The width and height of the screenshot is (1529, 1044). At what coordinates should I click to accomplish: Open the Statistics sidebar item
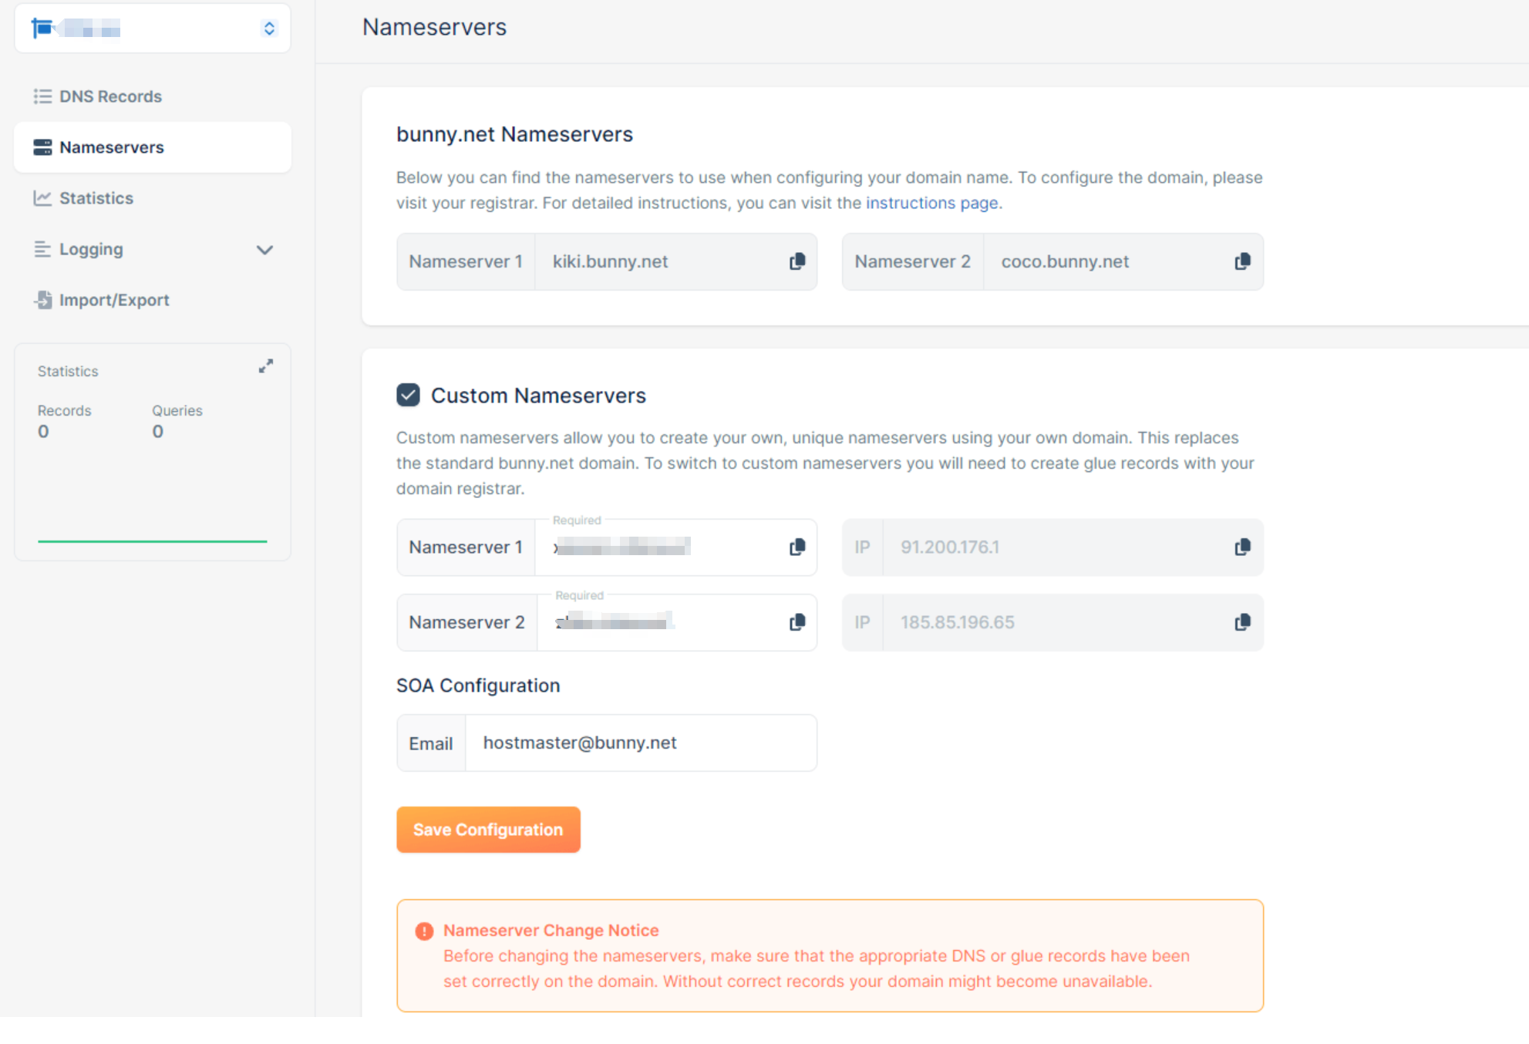click(x=152, y=198)
